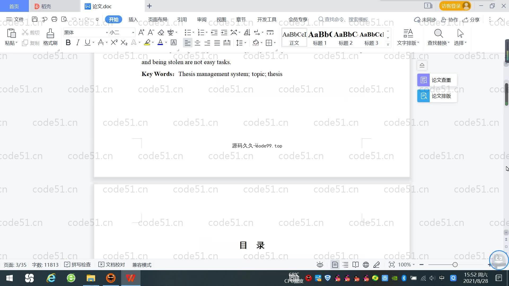509x286 pixels.
Task: Expand the numbered list dropdown arrow
Action: (207, 33)
